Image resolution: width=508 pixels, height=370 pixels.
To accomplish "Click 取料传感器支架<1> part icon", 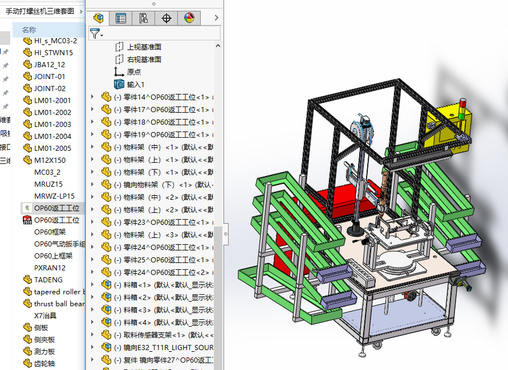I will click(x=106, y=335).
